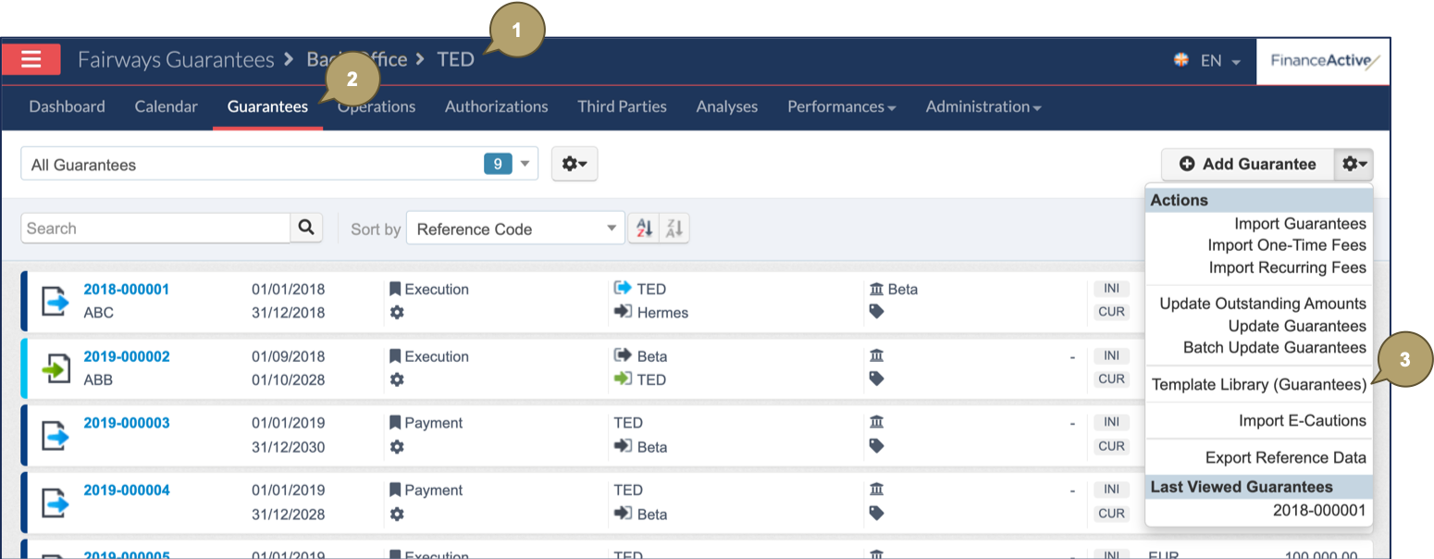1434x559 pixels.
Task: Toggle the gear menu beside Add Guarantee
Action: [x=1354, y=164]
